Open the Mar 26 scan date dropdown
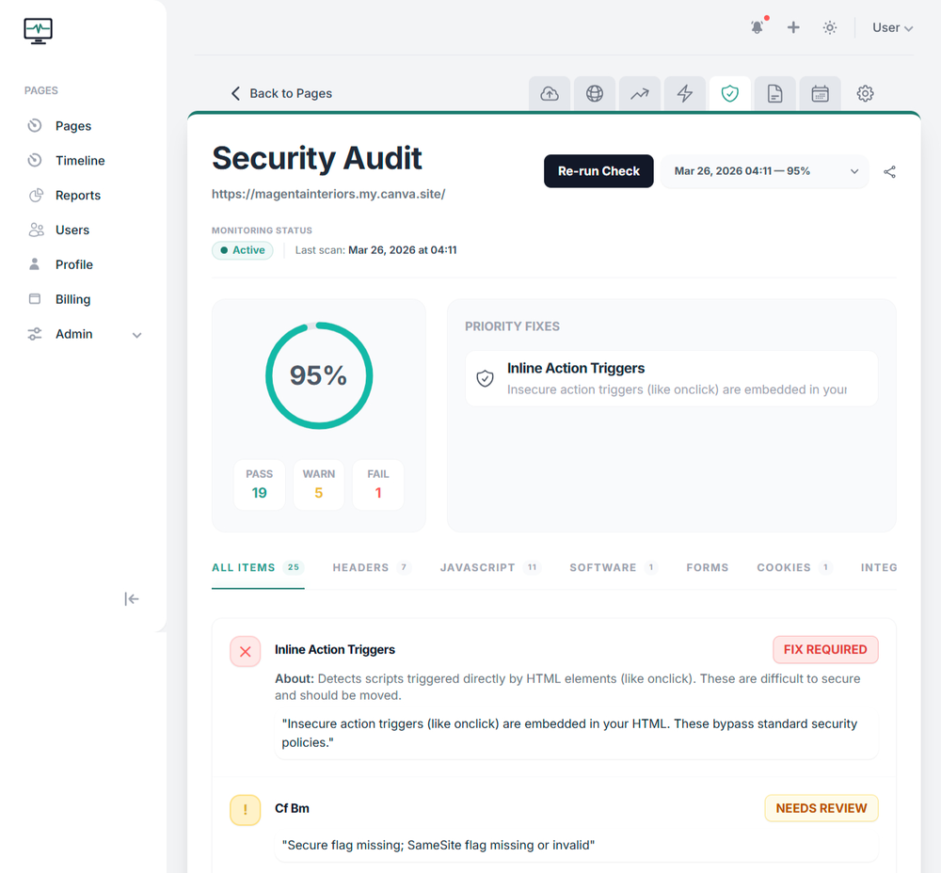The height and width of the screenshot is (873, 941). click(x=764, y=171)
